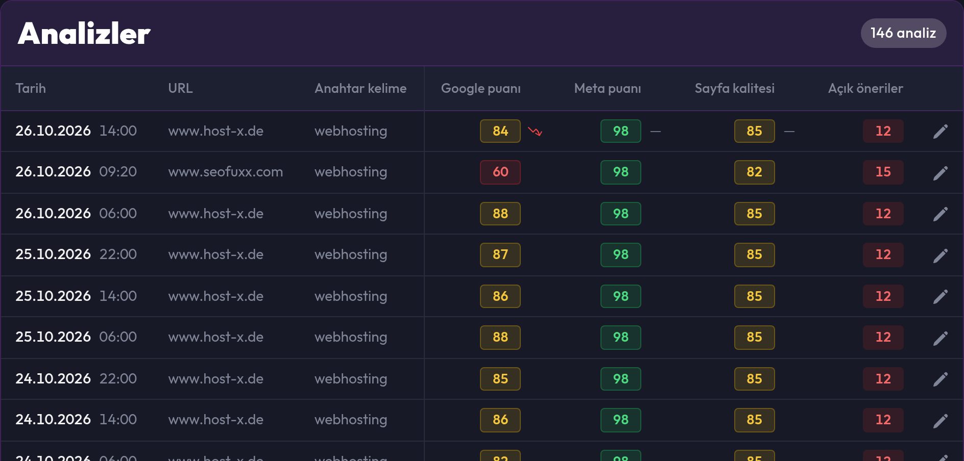
Task: Open www.seofuxx.com URL
Action: 225,172
